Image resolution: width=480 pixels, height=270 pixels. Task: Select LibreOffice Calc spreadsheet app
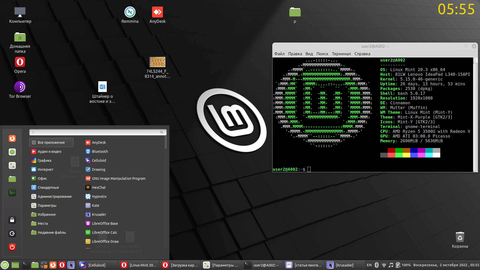pos(104,232)
